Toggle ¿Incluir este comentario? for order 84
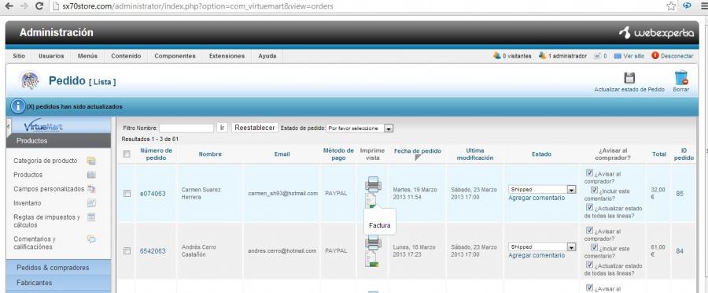Screen dimensions: 708x293 click(594, 247)
